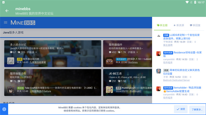Click 资源 tag on PuddingCraft thread

(x=119, y=88)
